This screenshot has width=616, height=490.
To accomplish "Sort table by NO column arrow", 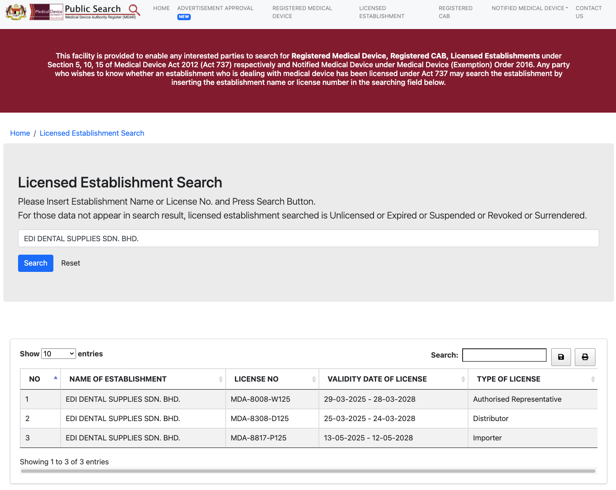I will click(55, 378).
